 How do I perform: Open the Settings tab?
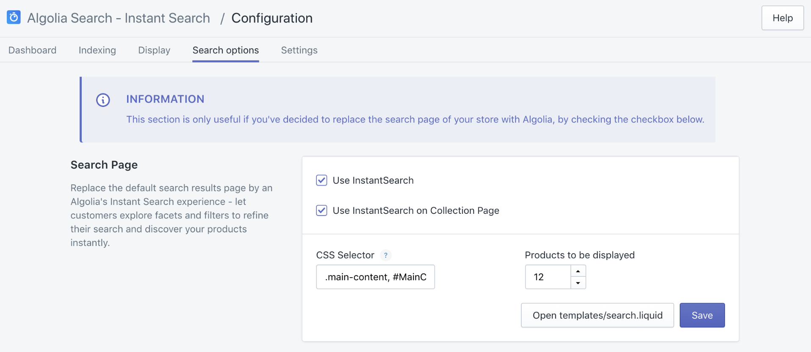pyautogui.click(x=299, y=50)
